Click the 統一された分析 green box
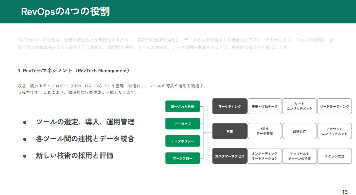 tap(182, 106)
